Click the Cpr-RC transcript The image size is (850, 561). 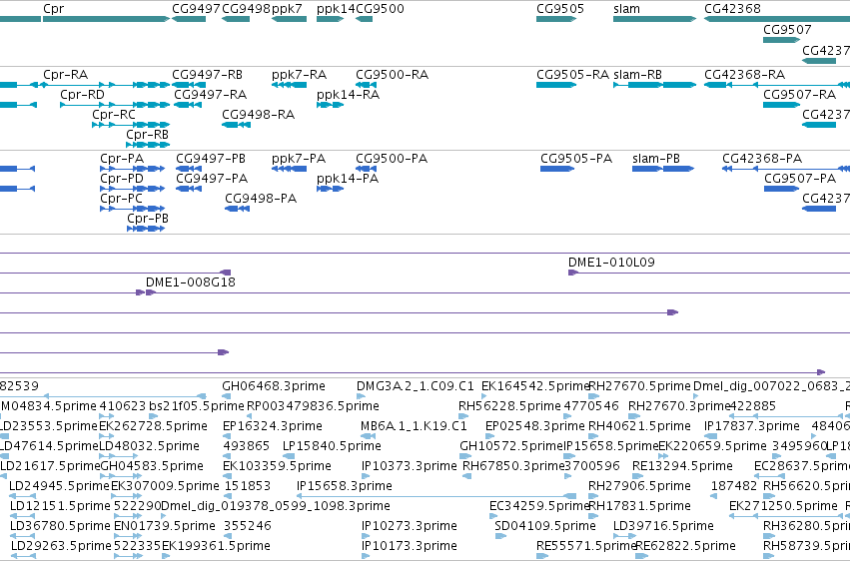click(131, 125)
